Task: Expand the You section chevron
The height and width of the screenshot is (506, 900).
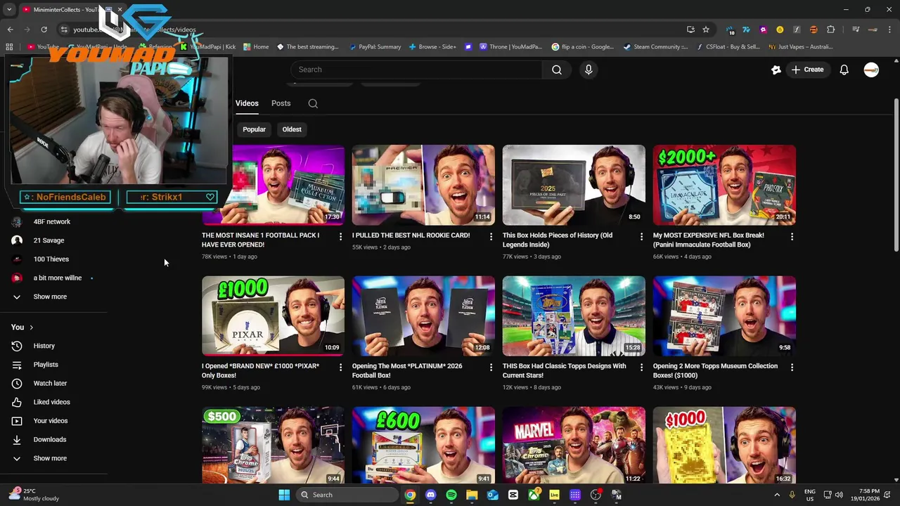Action: click(31, 327)
